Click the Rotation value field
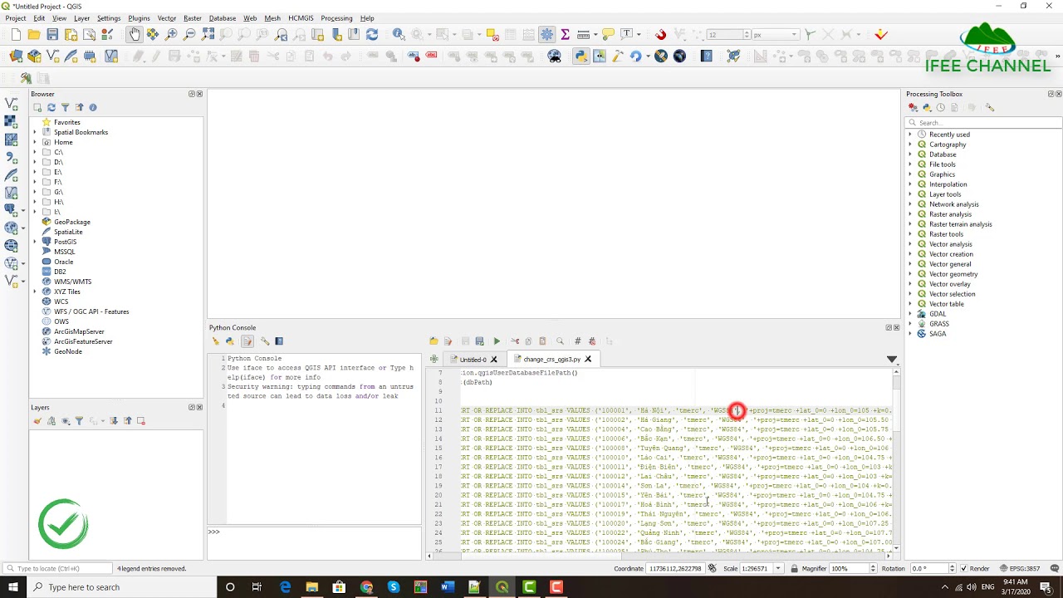 [929, 568]
